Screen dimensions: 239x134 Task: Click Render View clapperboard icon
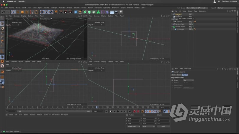pyautogui.click(x=61, y=12)
